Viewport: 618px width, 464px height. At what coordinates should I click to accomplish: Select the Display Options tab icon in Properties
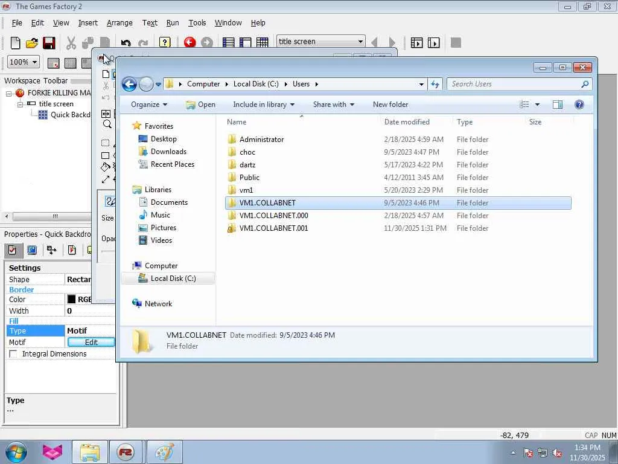pyautogui.click(x=32, y=250)
